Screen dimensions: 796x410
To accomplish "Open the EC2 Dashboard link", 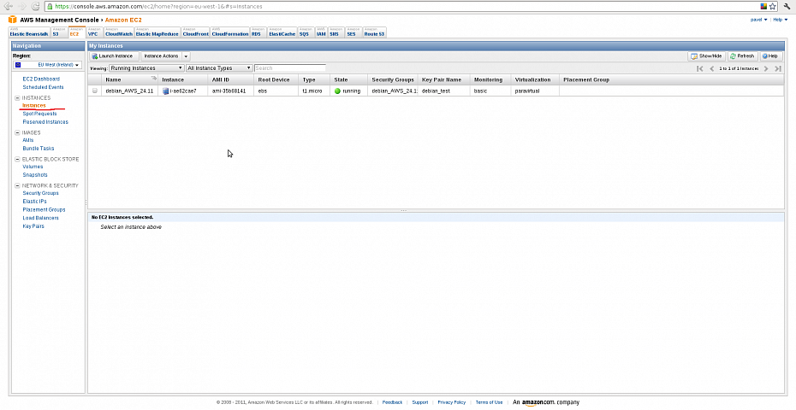I will coord(41,79).
